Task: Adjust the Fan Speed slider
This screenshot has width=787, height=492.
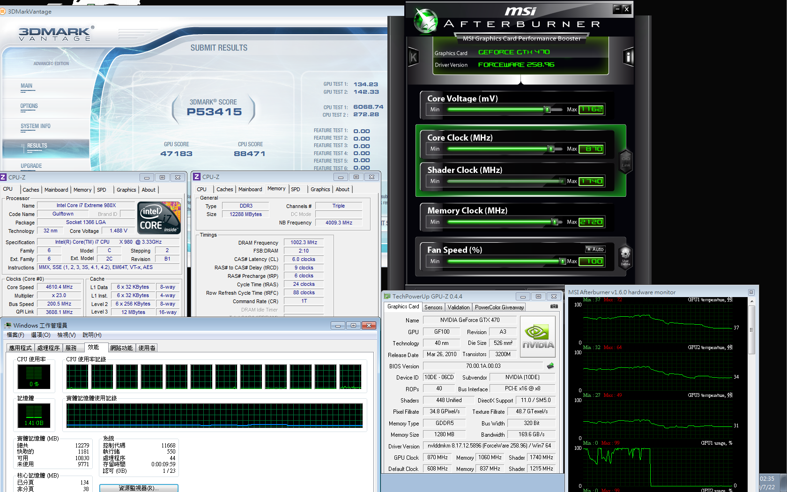Action: [563, 261]
